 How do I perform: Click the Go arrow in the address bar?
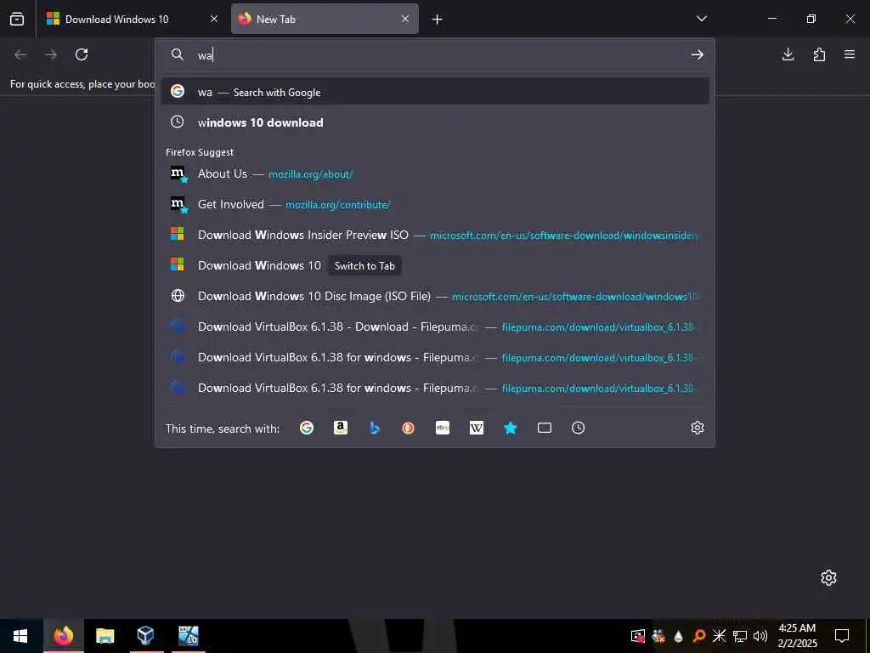698,54
